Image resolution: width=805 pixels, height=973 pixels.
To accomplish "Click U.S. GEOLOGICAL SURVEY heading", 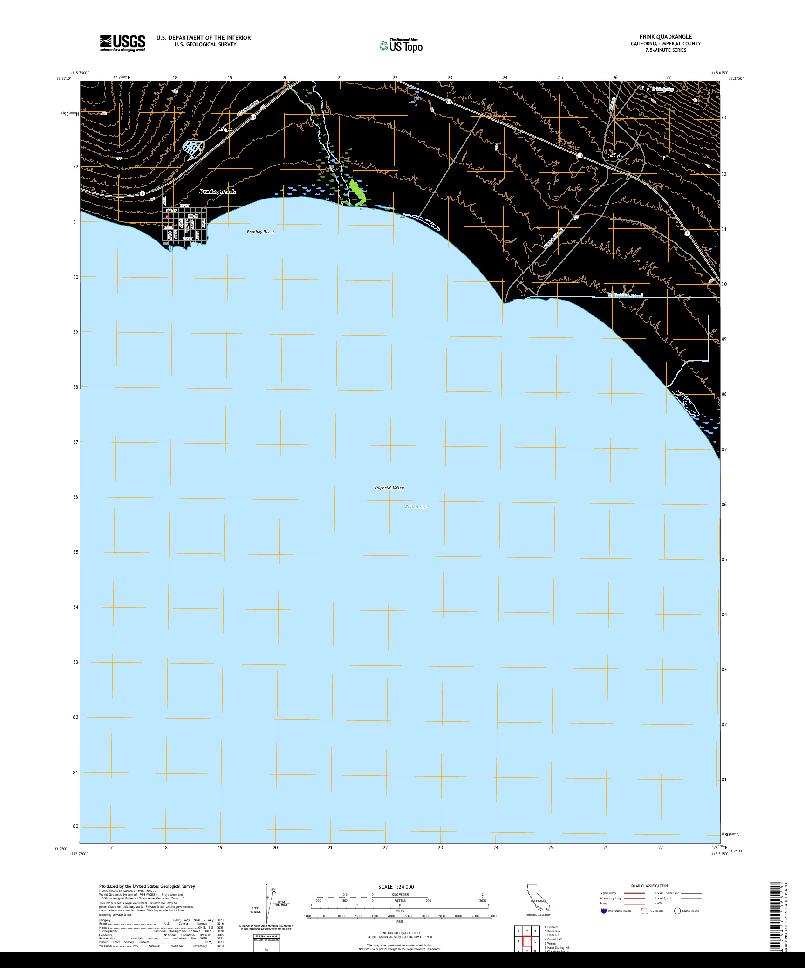I will coord(205,45).
